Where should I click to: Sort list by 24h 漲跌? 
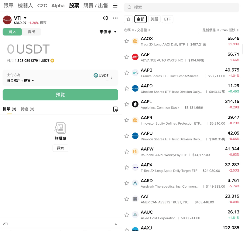pyautogui.click(x=230, y=30)
